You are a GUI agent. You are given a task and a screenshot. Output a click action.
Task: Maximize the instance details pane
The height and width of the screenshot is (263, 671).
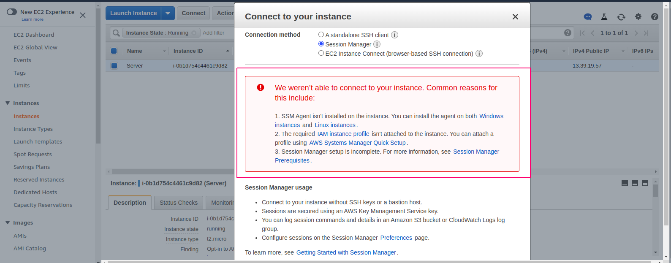645,183
